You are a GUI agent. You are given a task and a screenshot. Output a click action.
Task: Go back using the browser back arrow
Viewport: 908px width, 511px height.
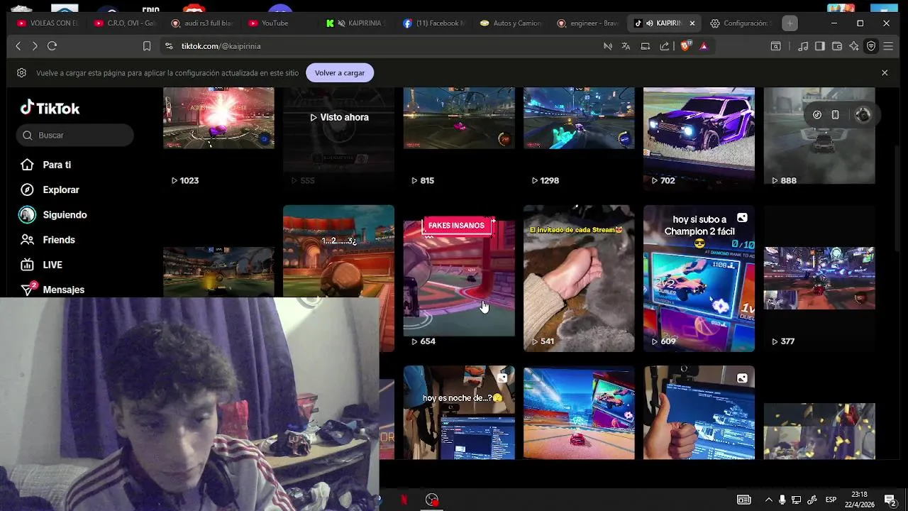point(18,46)
